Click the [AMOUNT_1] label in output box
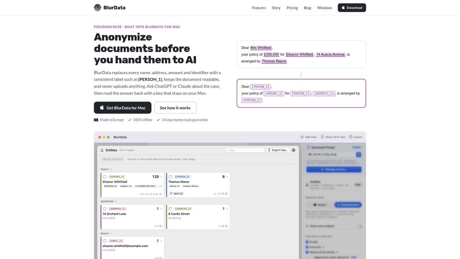Viewport: 460px width, 259px height. (x=274, y=94)
